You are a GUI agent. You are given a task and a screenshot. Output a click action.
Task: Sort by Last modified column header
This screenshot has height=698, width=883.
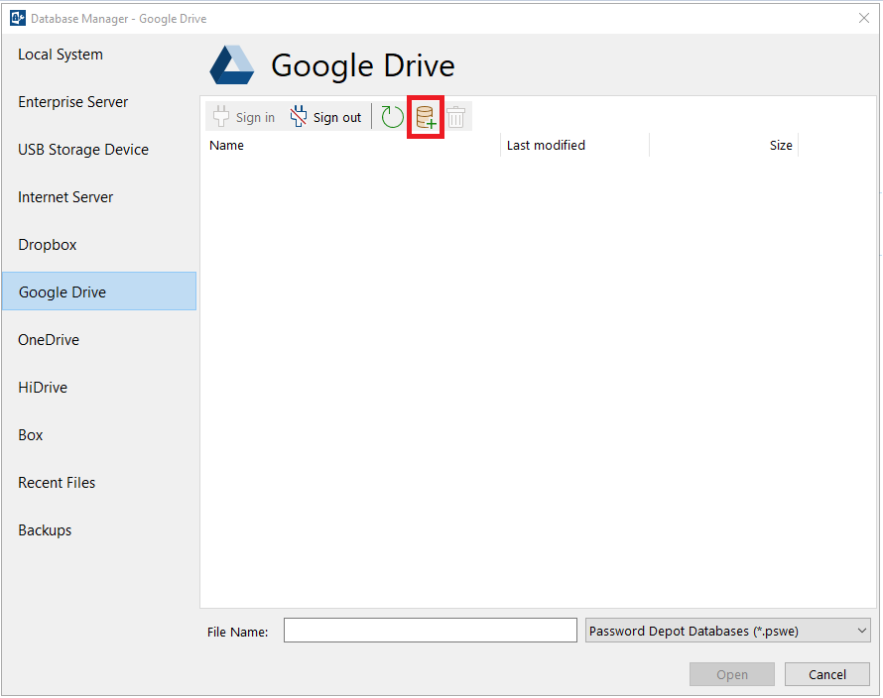click(574, 145)
